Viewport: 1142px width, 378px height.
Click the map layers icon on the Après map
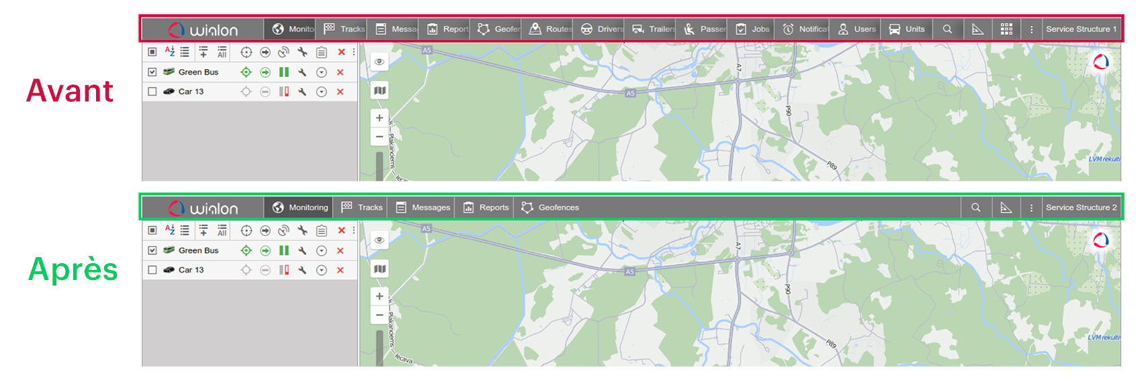[x=380, y=269]
